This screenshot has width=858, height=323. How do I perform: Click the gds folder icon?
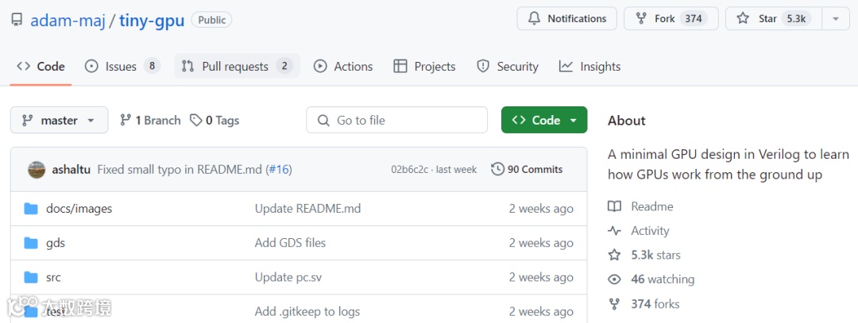pyautogui.click(x=31, y=243)
